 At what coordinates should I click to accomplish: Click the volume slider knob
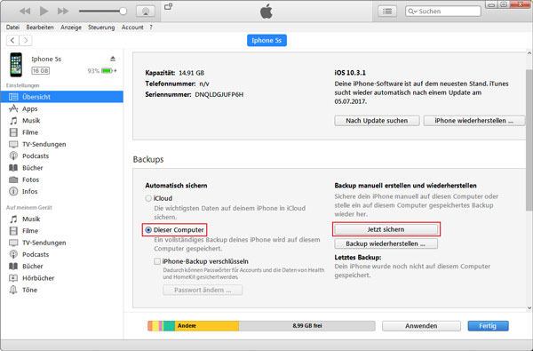pyautogui.click(x=123, y=12)
